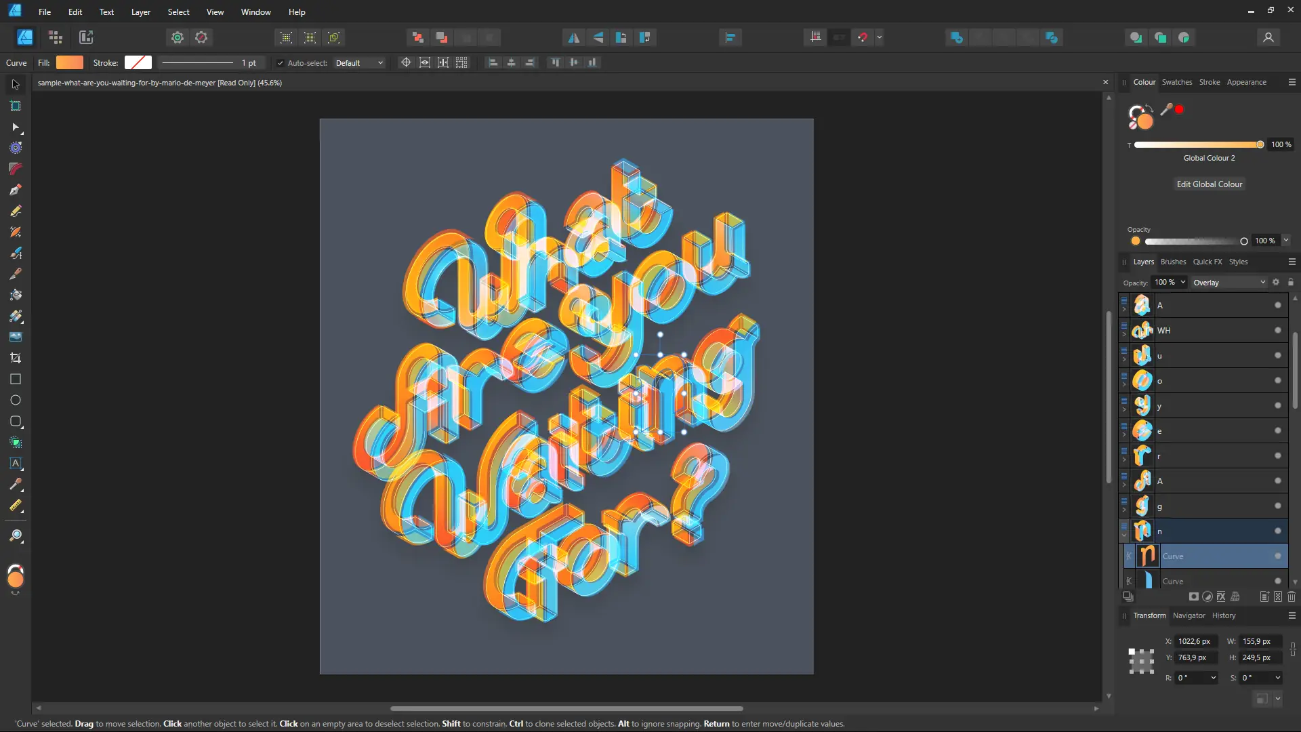
Task: Open the History panel tab
Action: click(1223, 615)
